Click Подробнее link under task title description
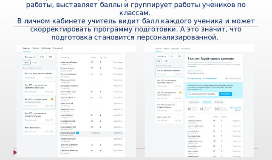The width and height of the screenshot is (272, 160). click(192, 66)
